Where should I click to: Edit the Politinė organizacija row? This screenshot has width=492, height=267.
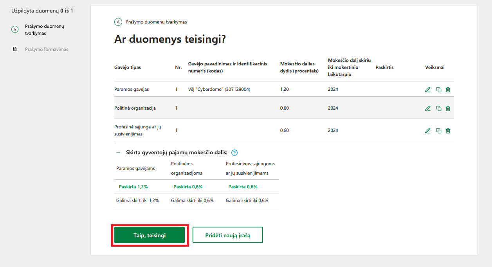tap(427, 108)
